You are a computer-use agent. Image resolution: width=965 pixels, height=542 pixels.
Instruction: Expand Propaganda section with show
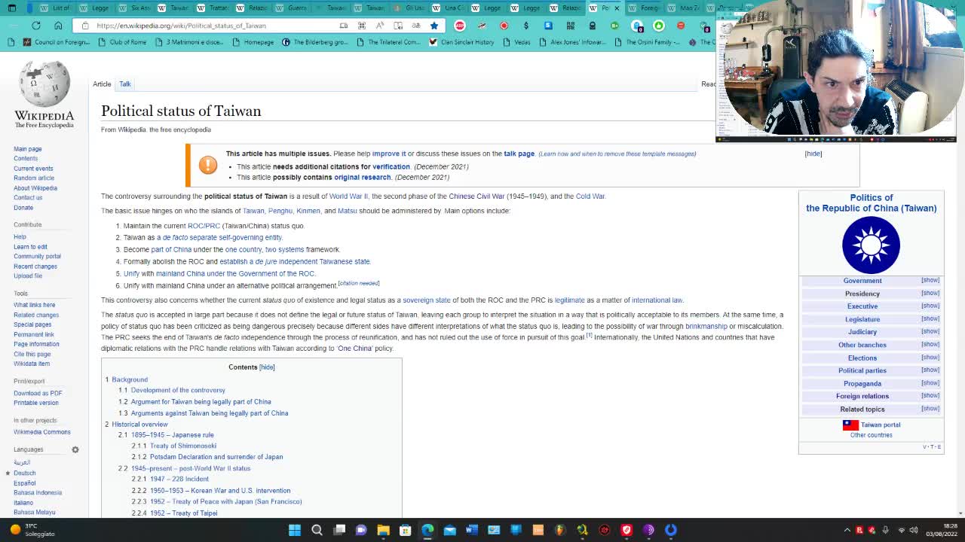(930, 382)
